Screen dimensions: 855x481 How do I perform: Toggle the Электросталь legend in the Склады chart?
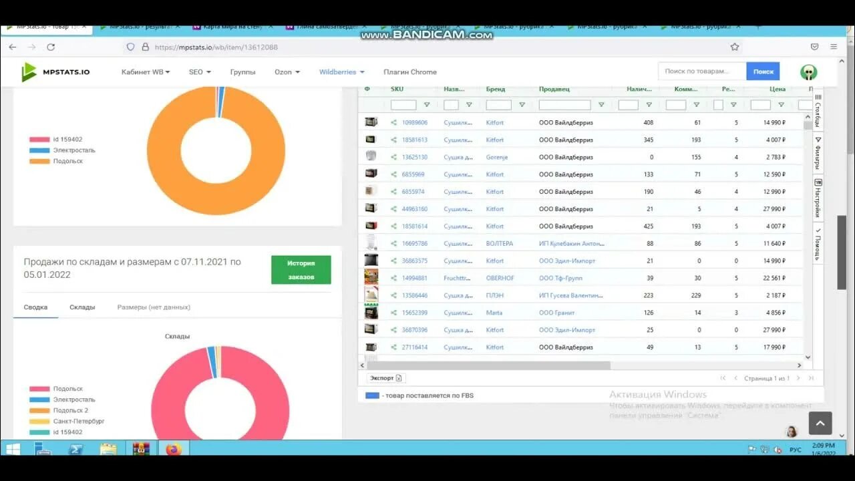coord(62,399)
